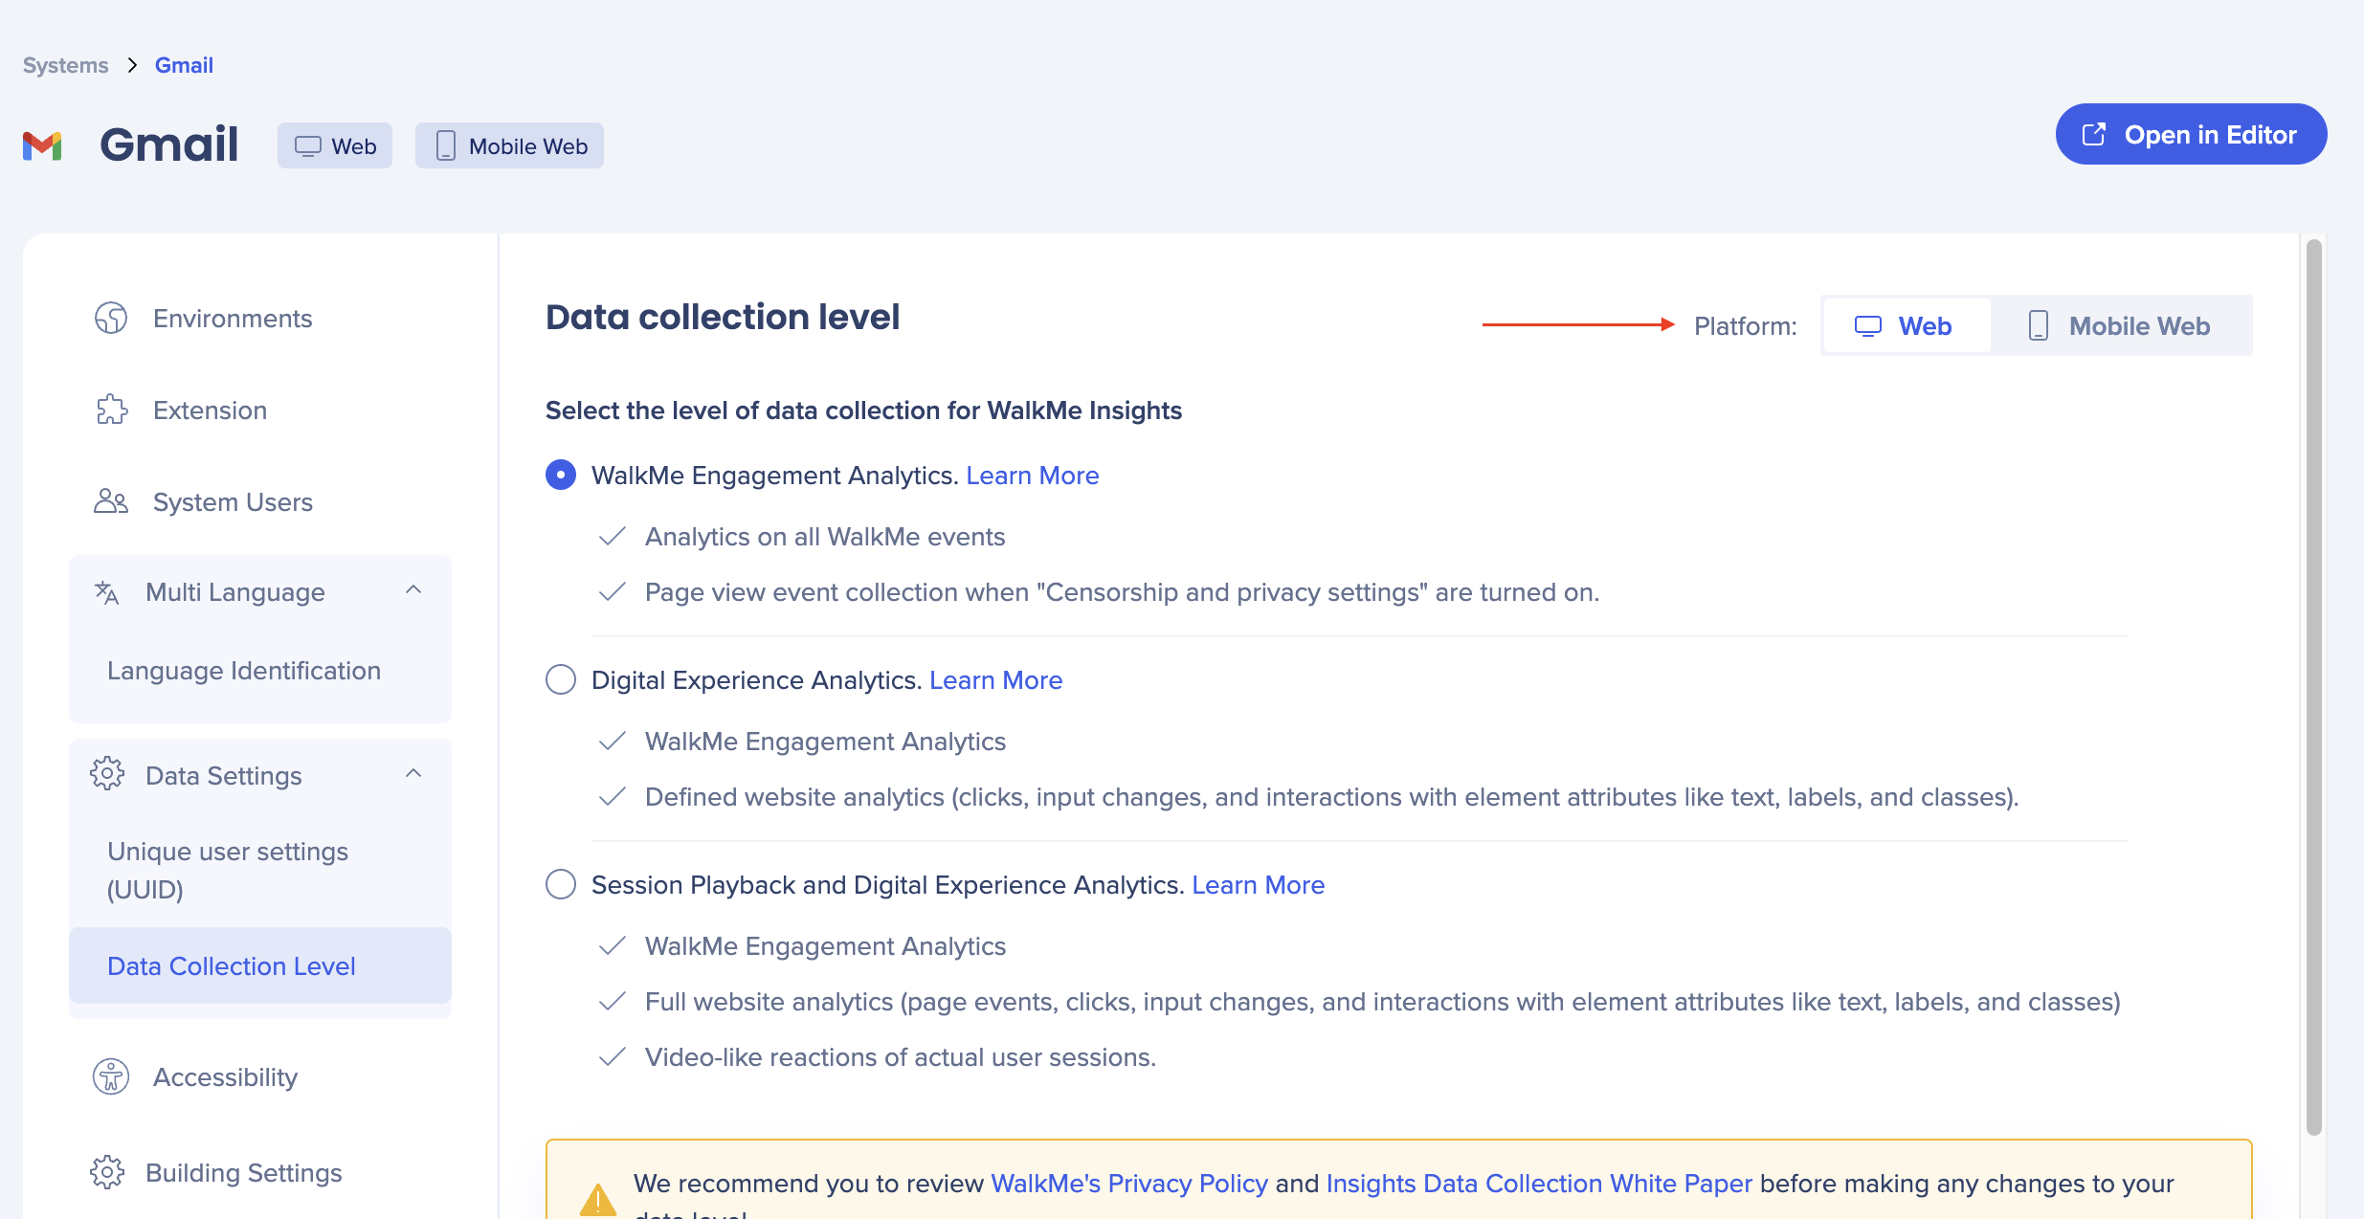Click the phone icon in Platform Mobile Web tab
The width and height of the screenshot is (2364, 1219).
[2039, 326]
